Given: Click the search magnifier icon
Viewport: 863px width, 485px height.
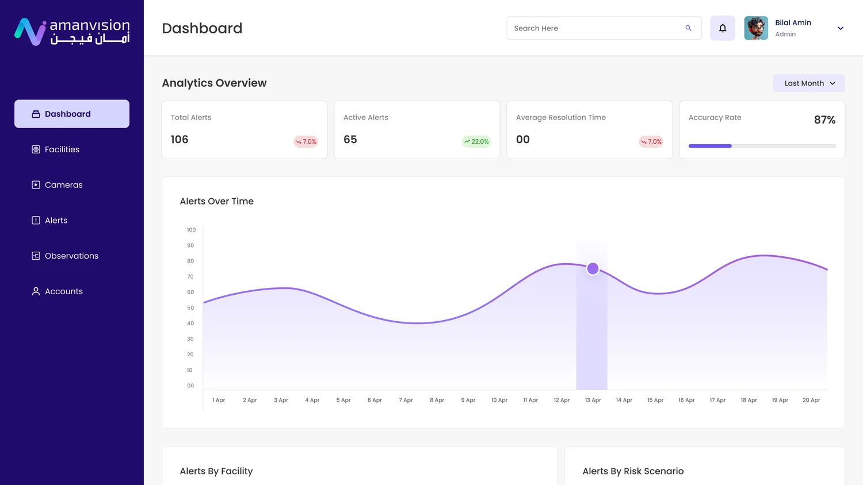Looking at the screenshot, I should [688, 28].
